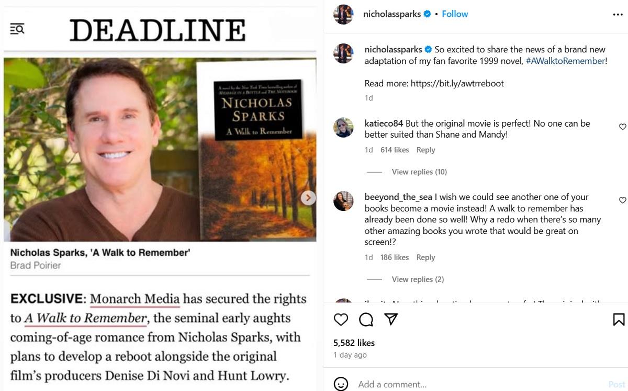This screenshot has width=628, height=391.
Task: Open the emoji picker smiley icon
Action: (x=341, y=384)
